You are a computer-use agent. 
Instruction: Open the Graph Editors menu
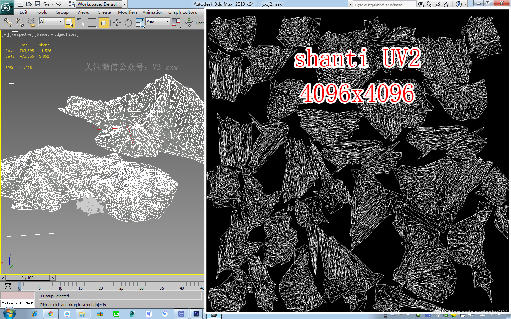point(182,12)
